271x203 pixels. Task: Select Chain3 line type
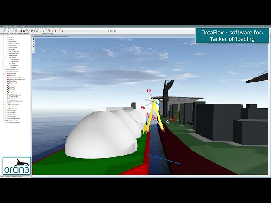click(14, 67)
